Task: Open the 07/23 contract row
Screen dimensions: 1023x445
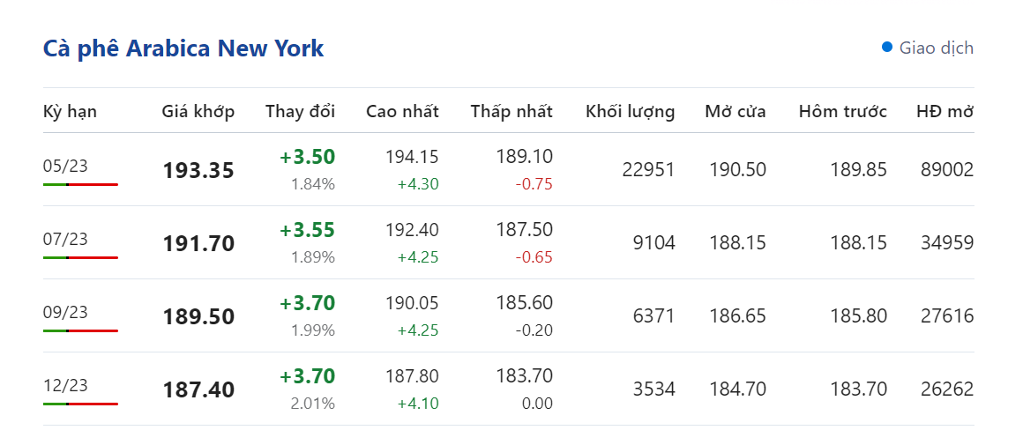Action: click(x=65, y=239)
